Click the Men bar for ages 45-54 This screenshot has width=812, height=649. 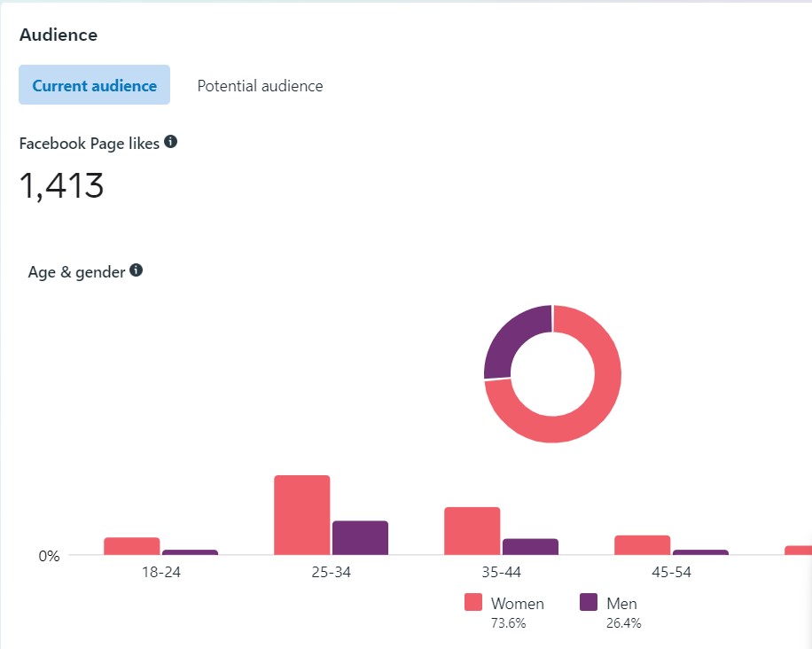tap(700, 552)
